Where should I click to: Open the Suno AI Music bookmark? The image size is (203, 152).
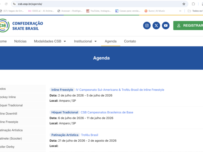click(155, 11)
